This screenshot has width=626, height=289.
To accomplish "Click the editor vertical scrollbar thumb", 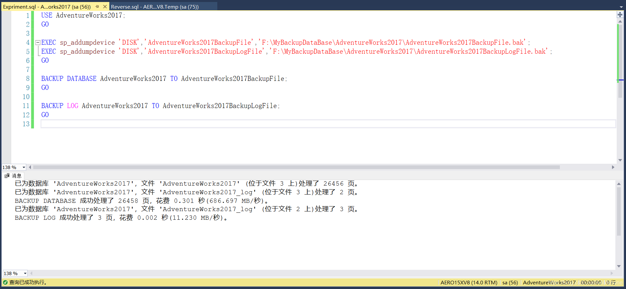I will point(620,61).
